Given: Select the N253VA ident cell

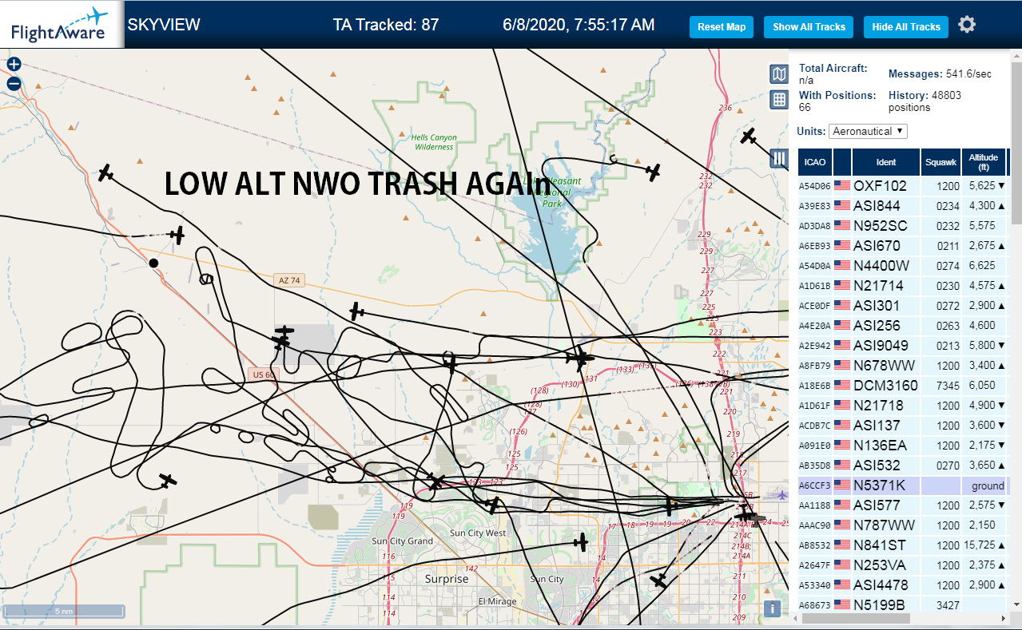Looking at the screenshot, I should 886,565.
